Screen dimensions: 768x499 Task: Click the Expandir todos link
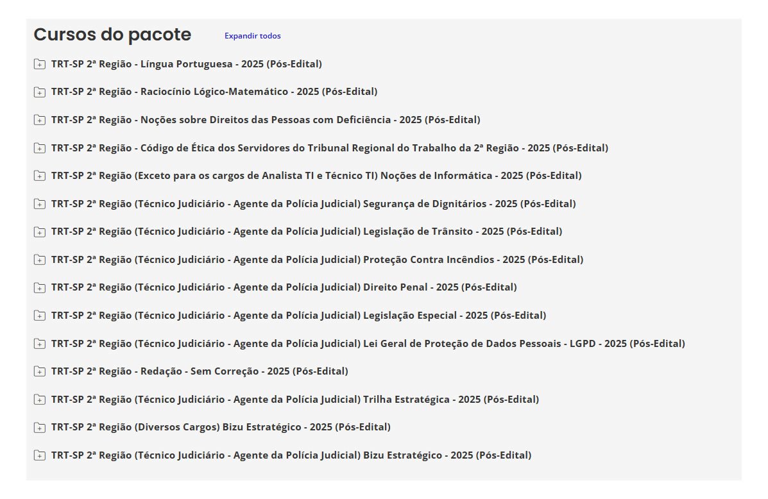pos(252,36)
